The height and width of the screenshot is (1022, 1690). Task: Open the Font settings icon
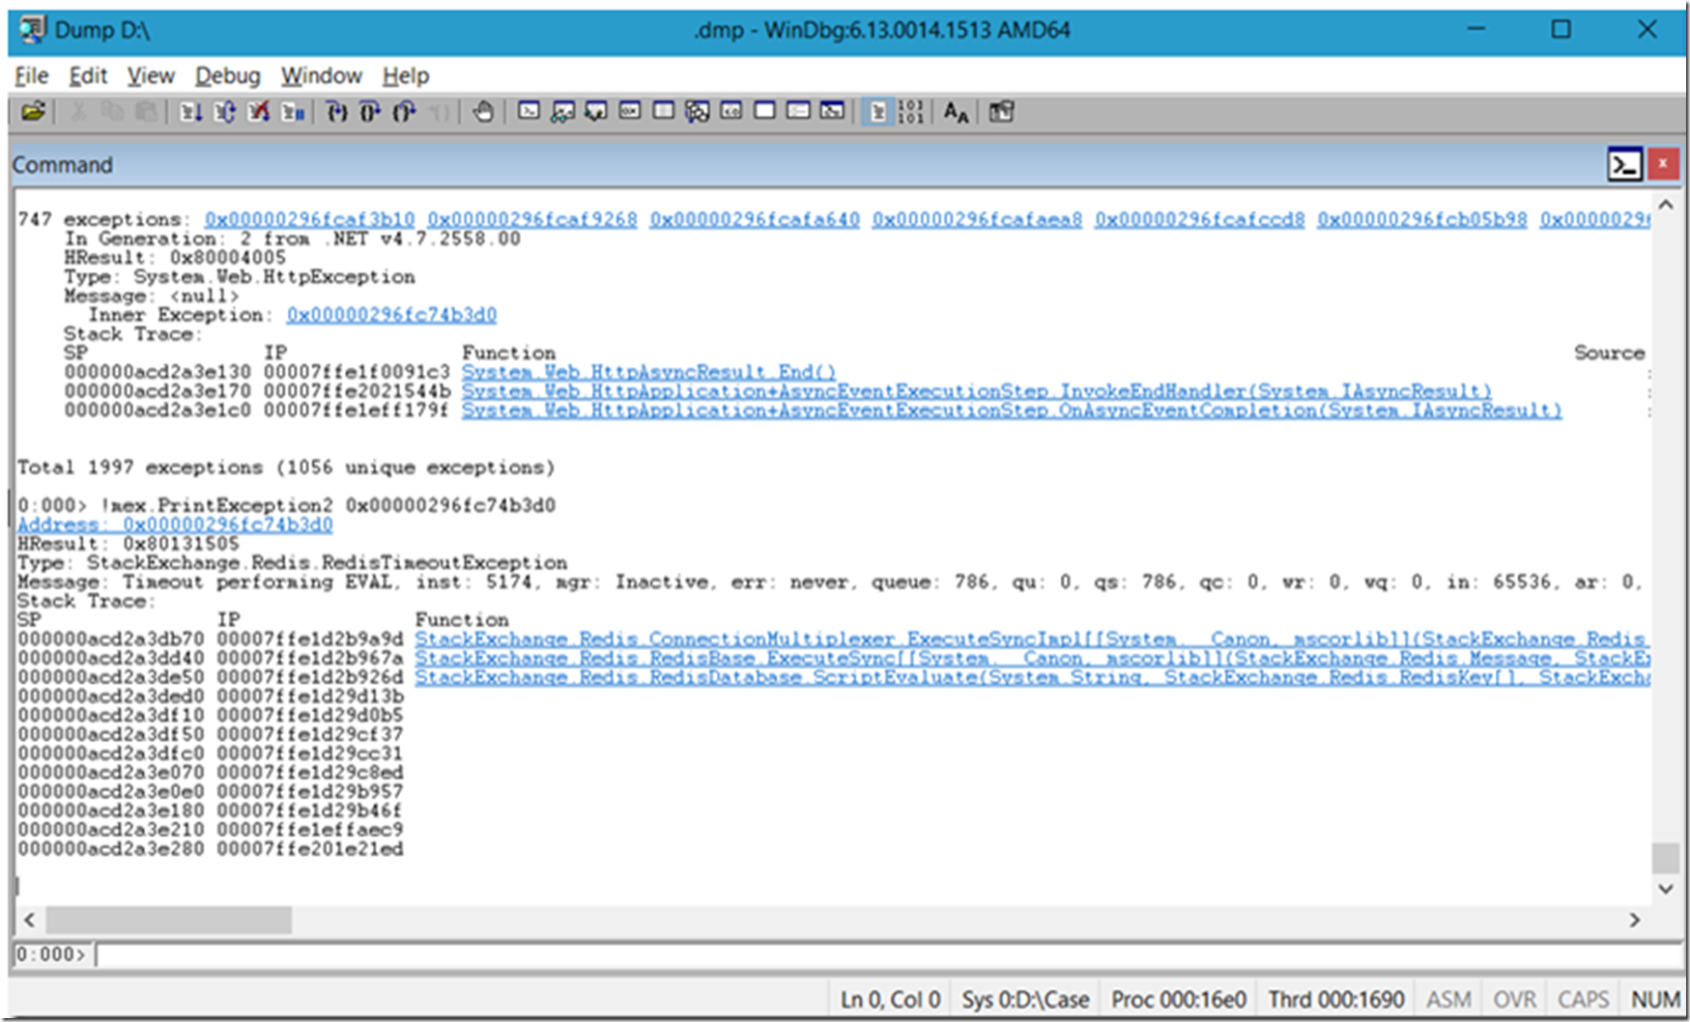[956, 112]
